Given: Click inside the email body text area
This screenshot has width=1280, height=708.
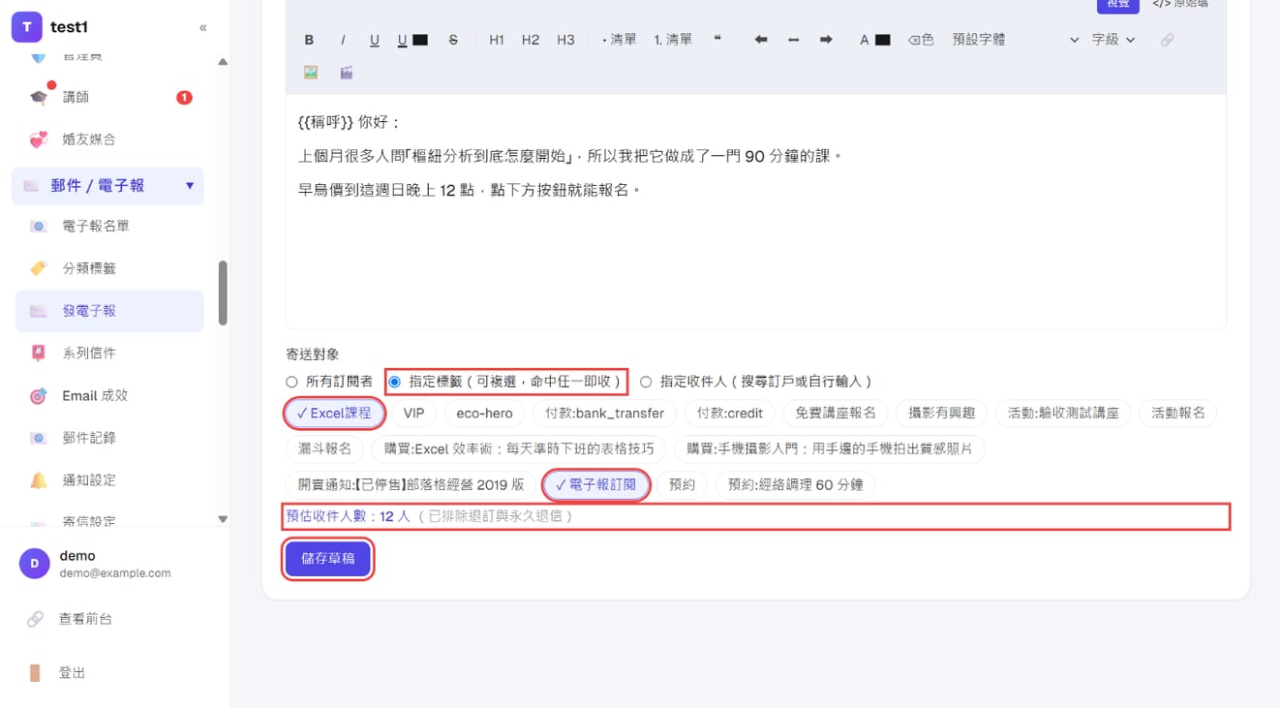Looking at the screenshot, I should (x=755, y=211).
